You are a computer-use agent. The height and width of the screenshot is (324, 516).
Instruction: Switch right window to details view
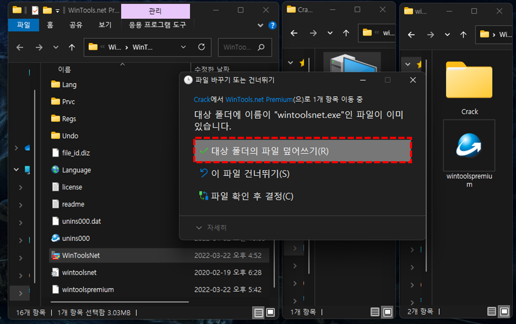coord(492,312)
